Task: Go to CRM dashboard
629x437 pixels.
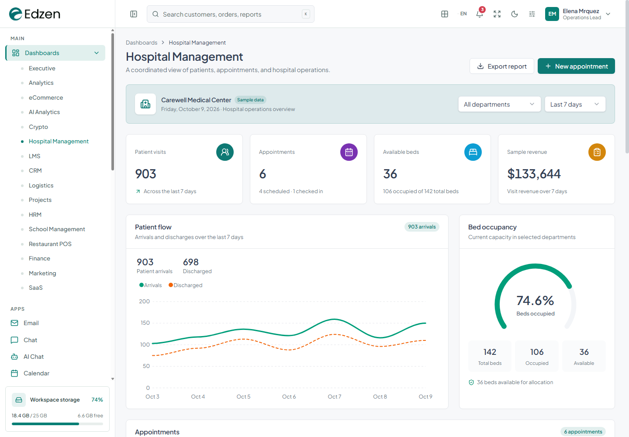Action: 35,170
